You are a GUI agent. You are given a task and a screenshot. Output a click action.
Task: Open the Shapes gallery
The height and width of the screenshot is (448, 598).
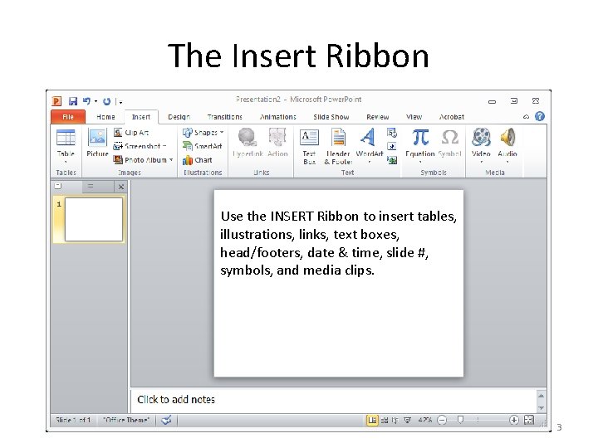point(200,133)
